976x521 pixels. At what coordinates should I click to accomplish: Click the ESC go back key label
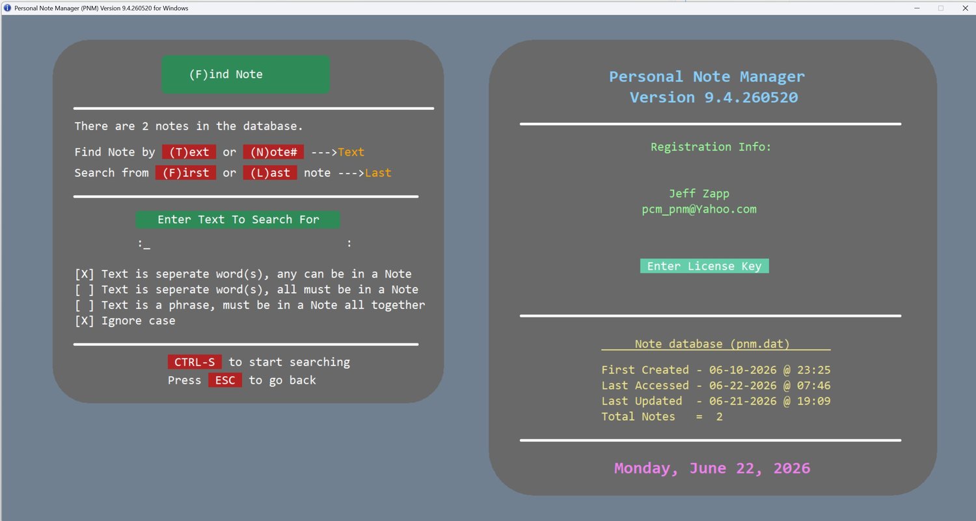click(x=225, y=381)
